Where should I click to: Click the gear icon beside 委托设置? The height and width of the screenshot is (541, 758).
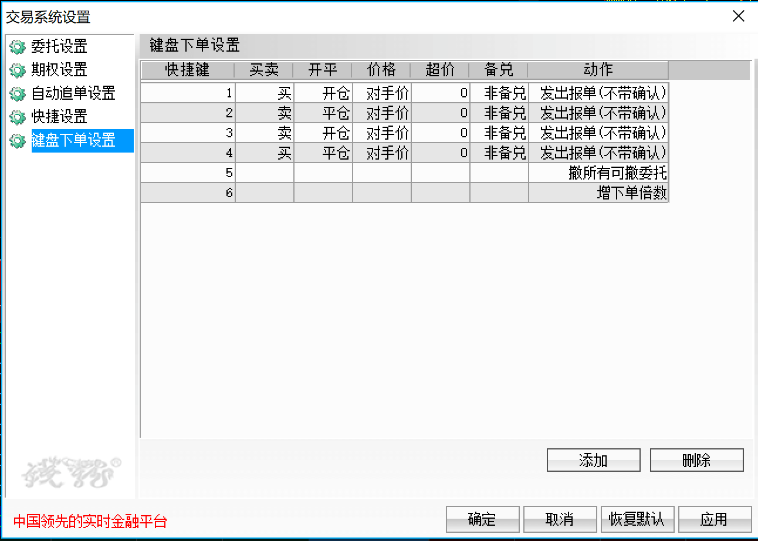(x=18, y=47)
